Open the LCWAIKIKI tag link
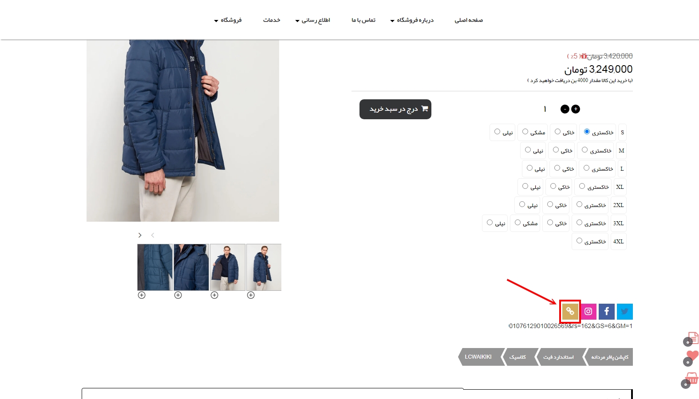The height and width of the screenshot is (399, 699). point(478,357)
